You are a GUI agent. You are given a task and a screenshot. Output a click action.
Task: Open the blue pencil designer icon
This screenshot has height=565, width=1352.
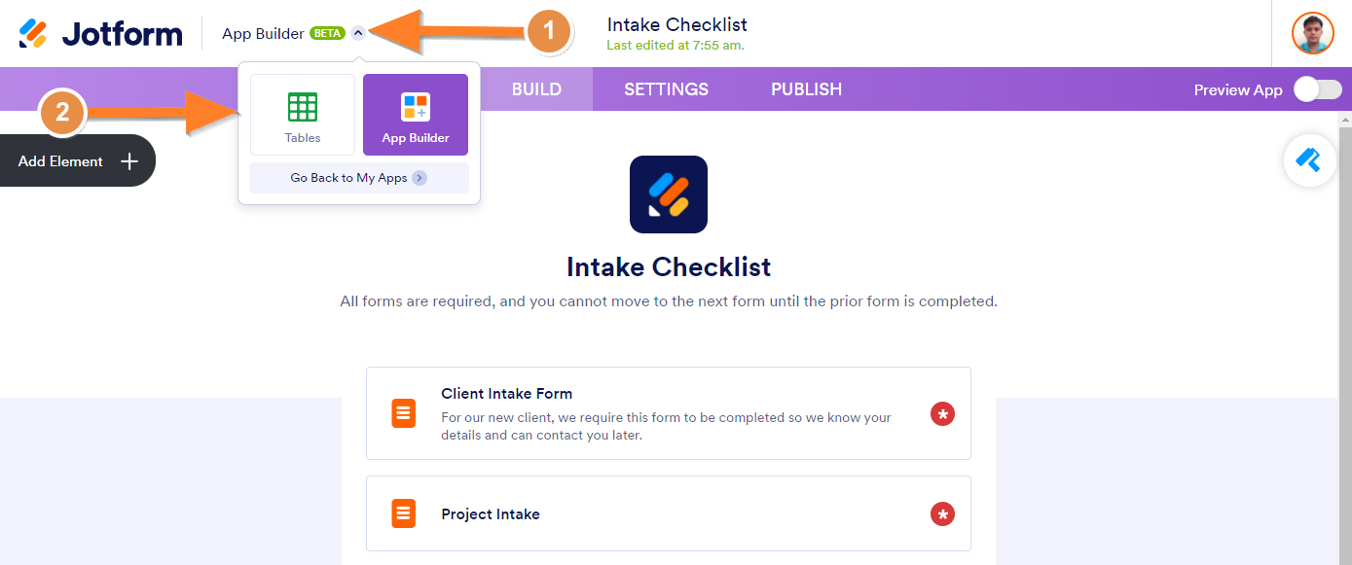1309,159
